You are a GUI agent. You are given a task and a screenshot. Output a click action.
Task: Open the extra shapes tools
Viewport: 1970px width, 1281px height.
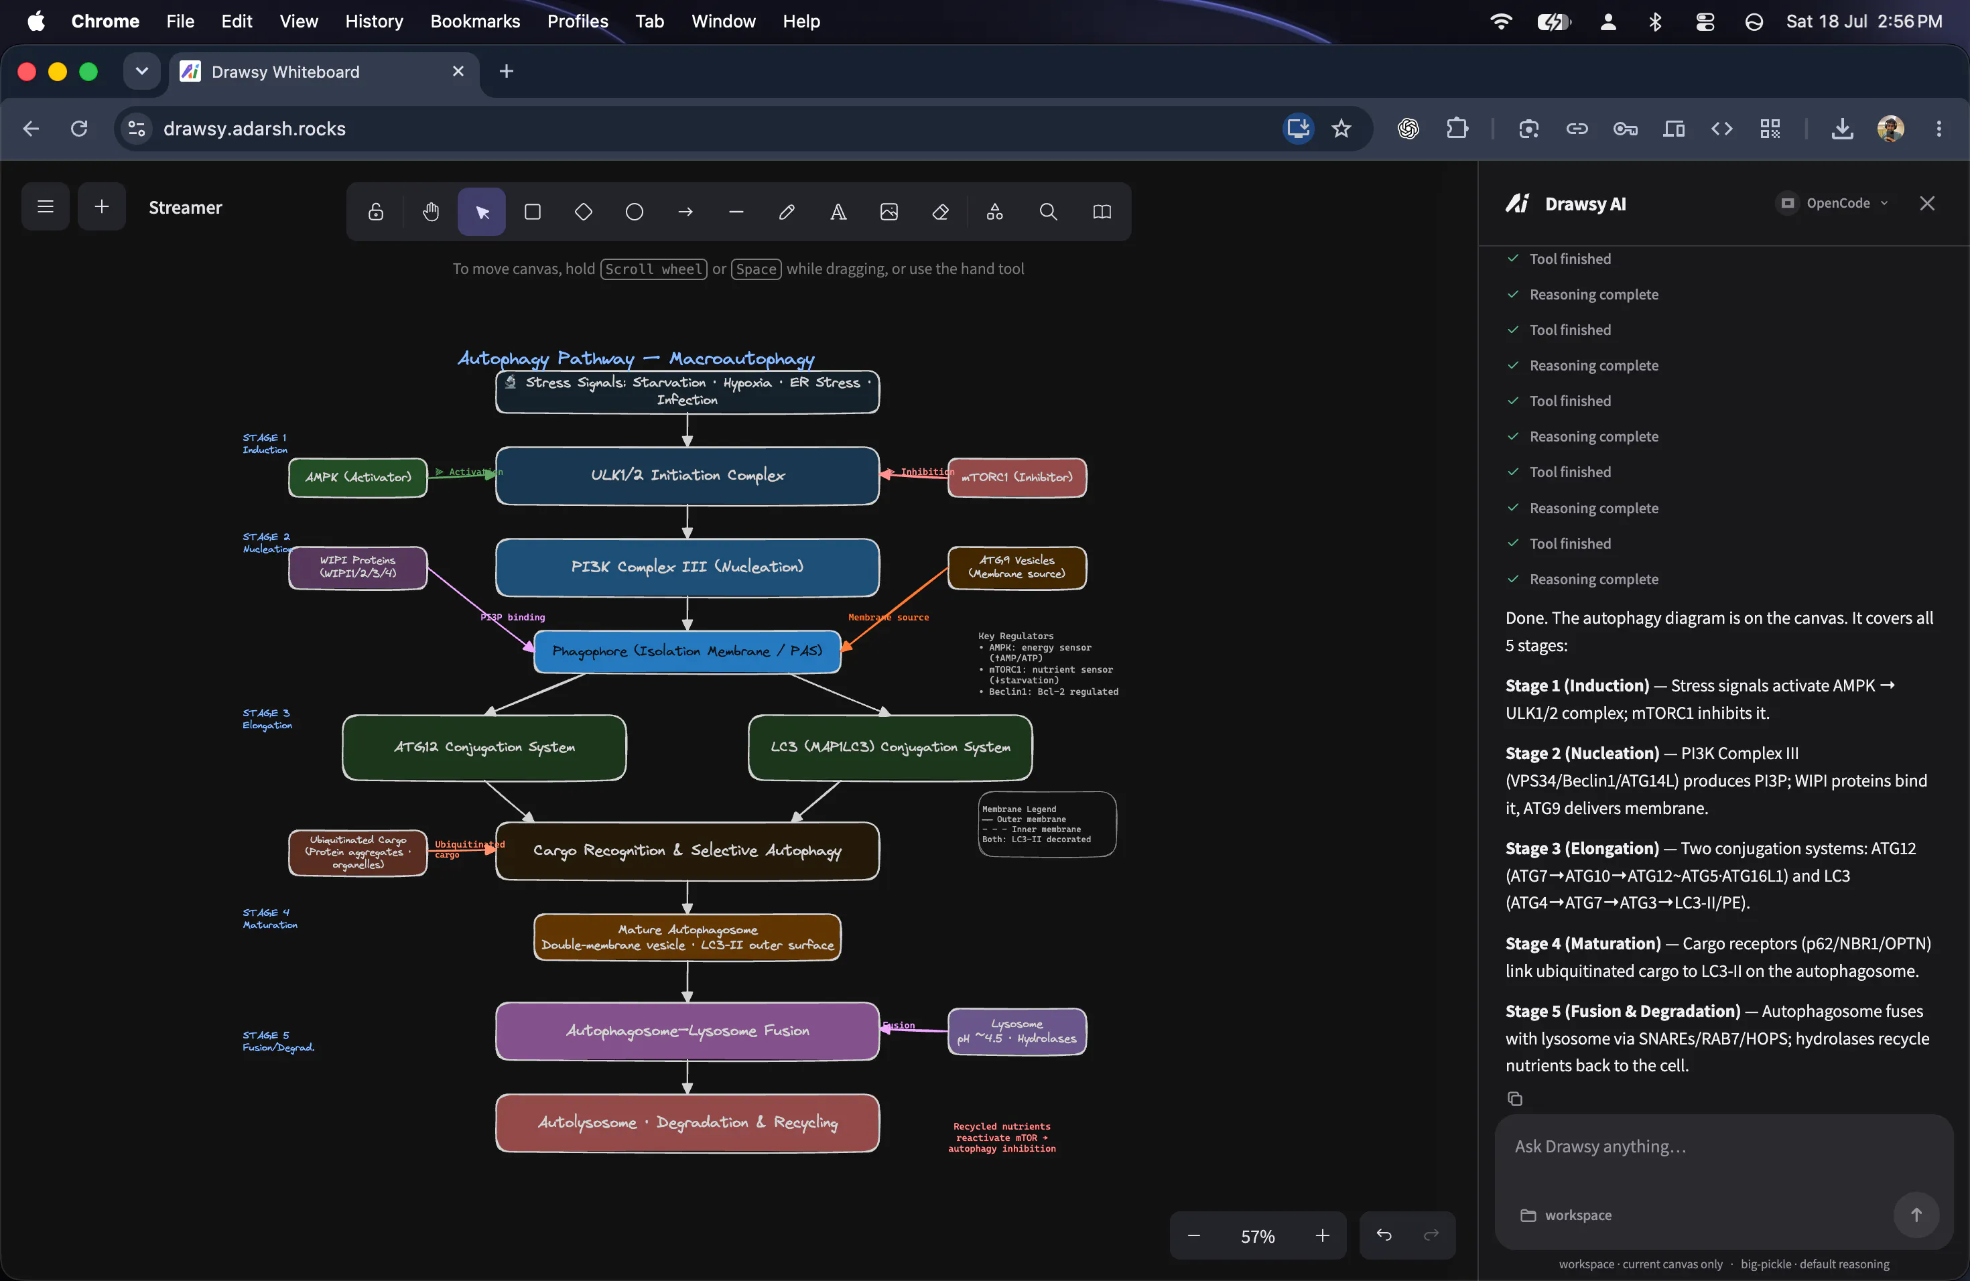click(994, 212)
